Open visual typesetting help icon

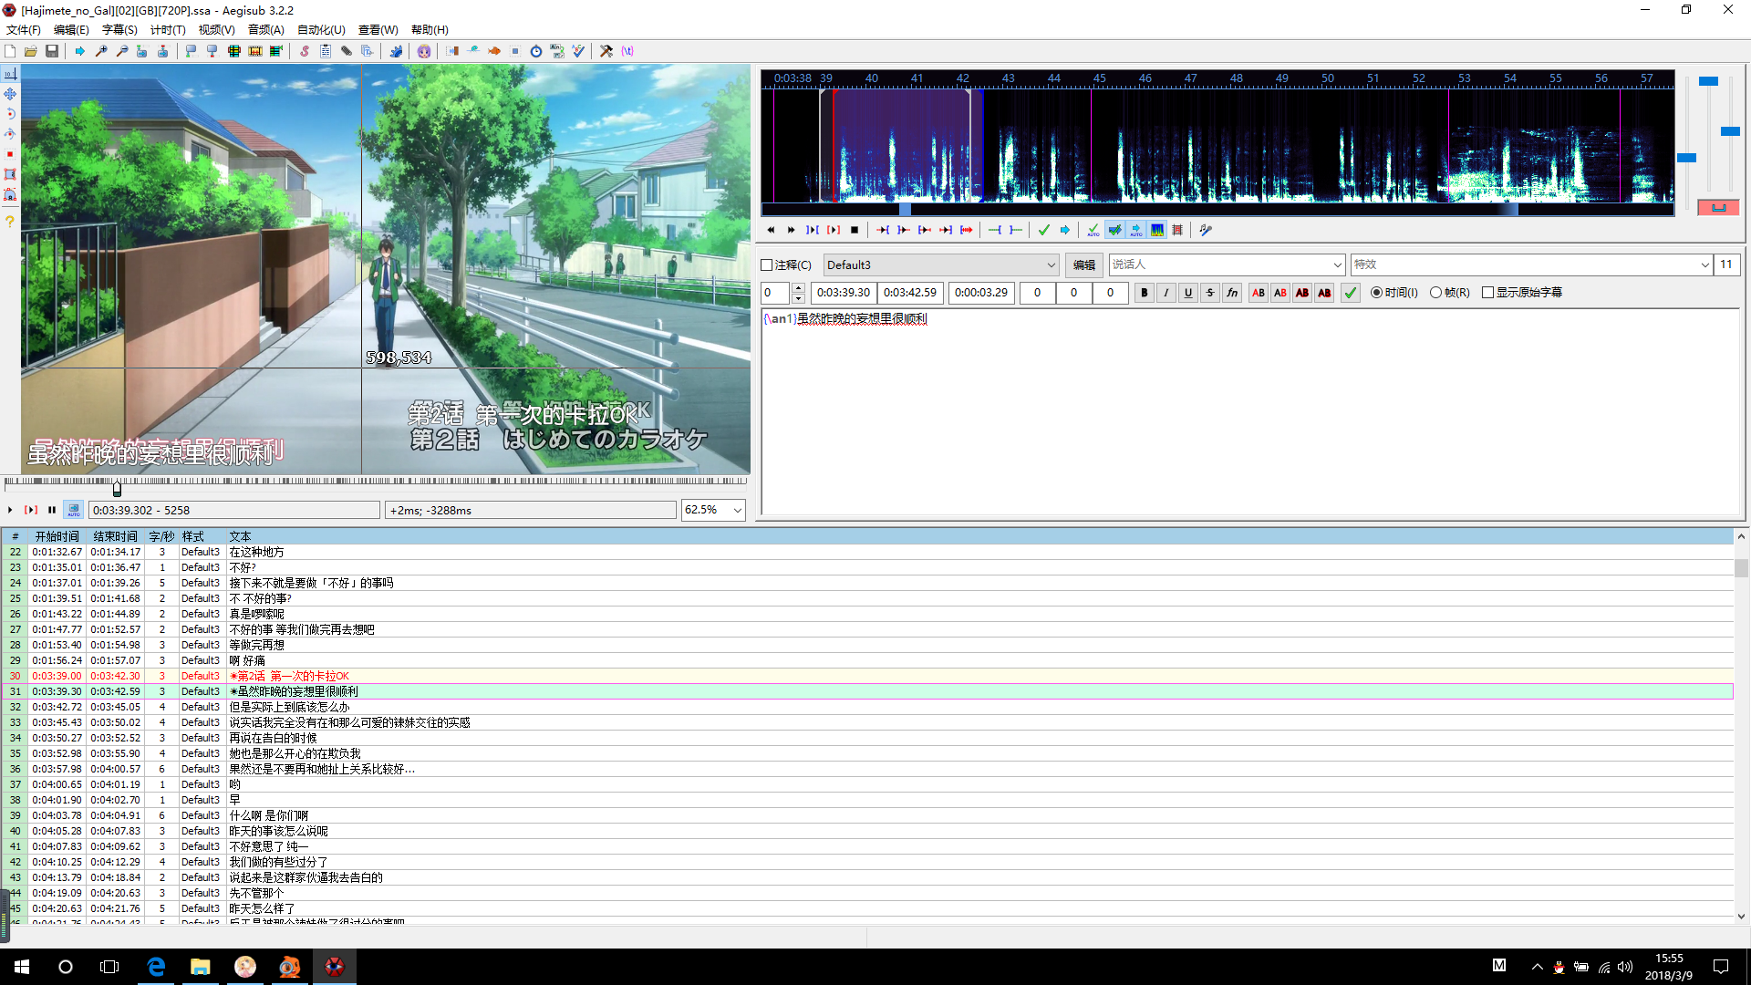tap(10, 222)
